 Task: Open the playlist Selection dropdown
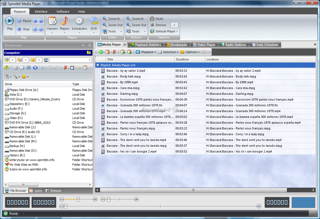coord(168,52)
